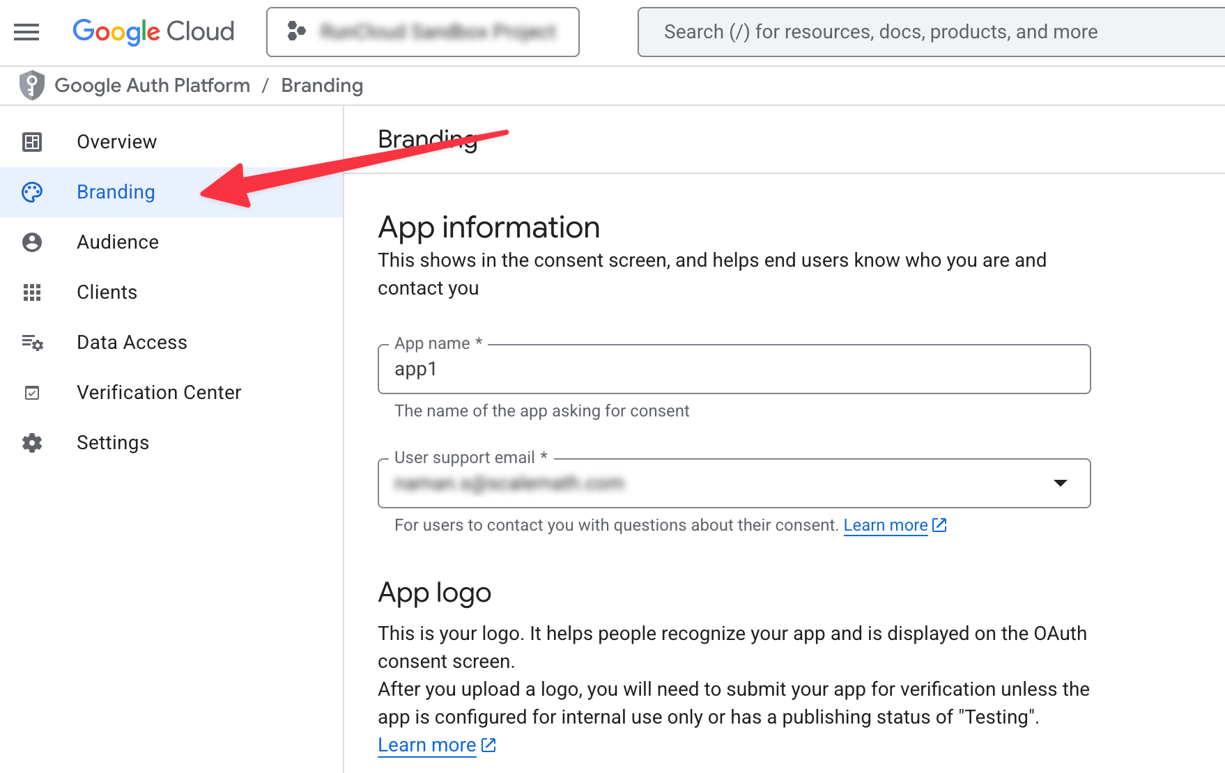Click the Data Access list-gear icon
The width and height of the screenshot is (1225, 773).
[32, 343]
